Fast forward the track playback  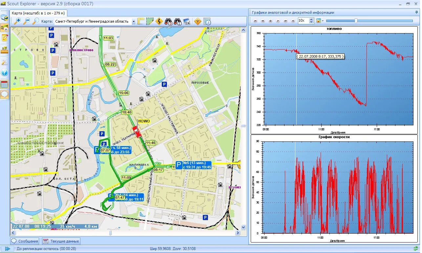(285, 21)
